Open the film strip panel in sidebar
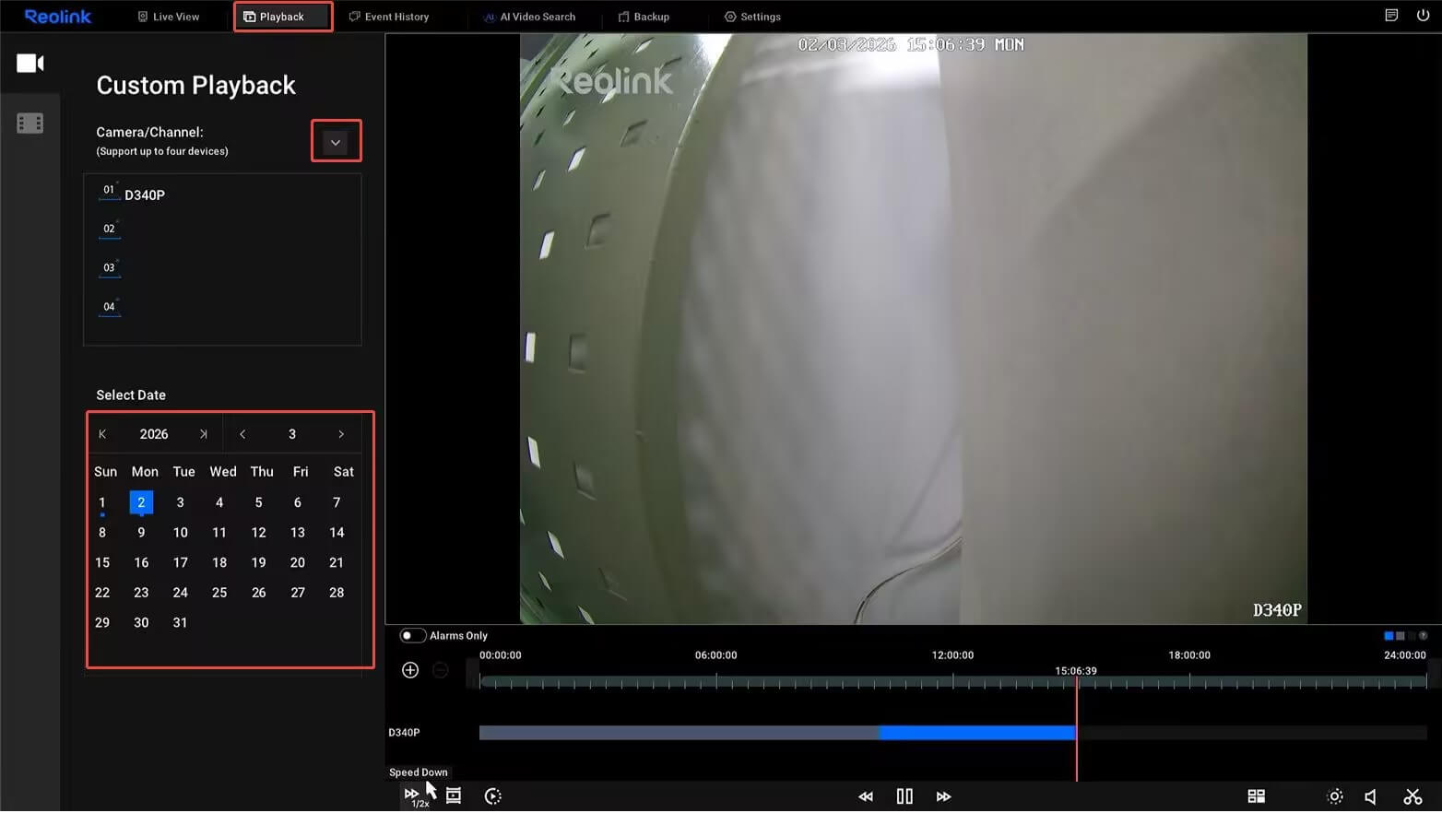This screenshot has width=1442, height=813. [x=30, y=122]
